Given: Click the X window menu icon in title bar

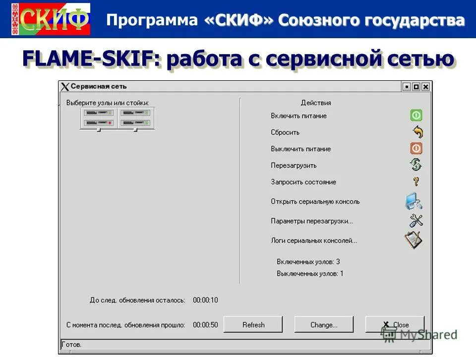Looking at the screenshot, I should pyautogui.click(x=65, y=86).
